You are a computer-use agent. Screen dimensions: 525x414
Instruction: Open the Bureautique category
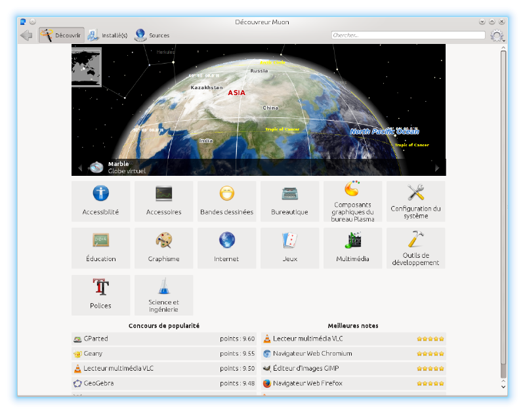tap(289, 201)
